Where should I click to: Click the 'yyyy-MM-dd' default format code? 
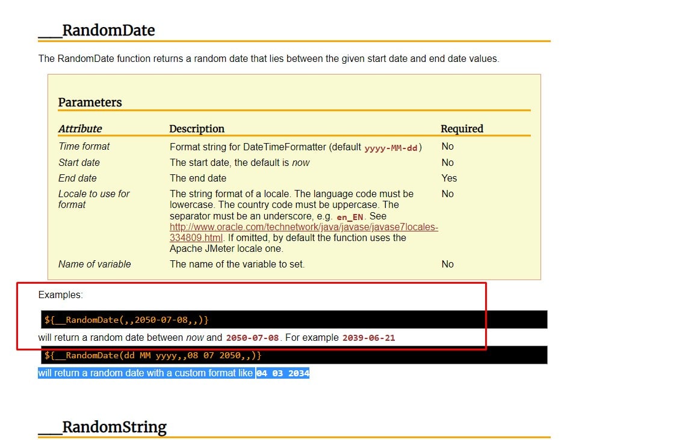391,148
